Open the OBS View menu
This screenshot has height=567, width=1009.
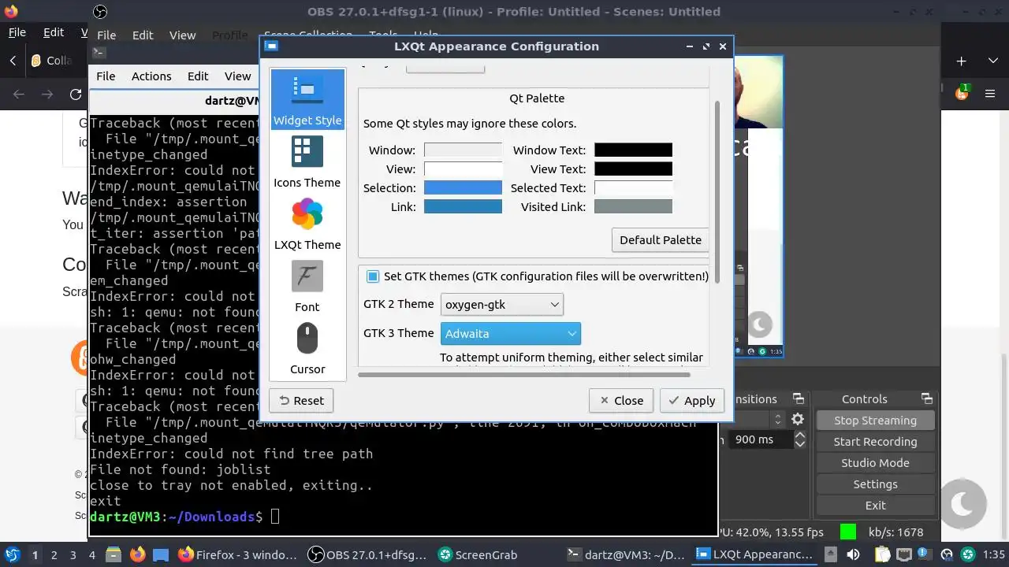[182, 35]
